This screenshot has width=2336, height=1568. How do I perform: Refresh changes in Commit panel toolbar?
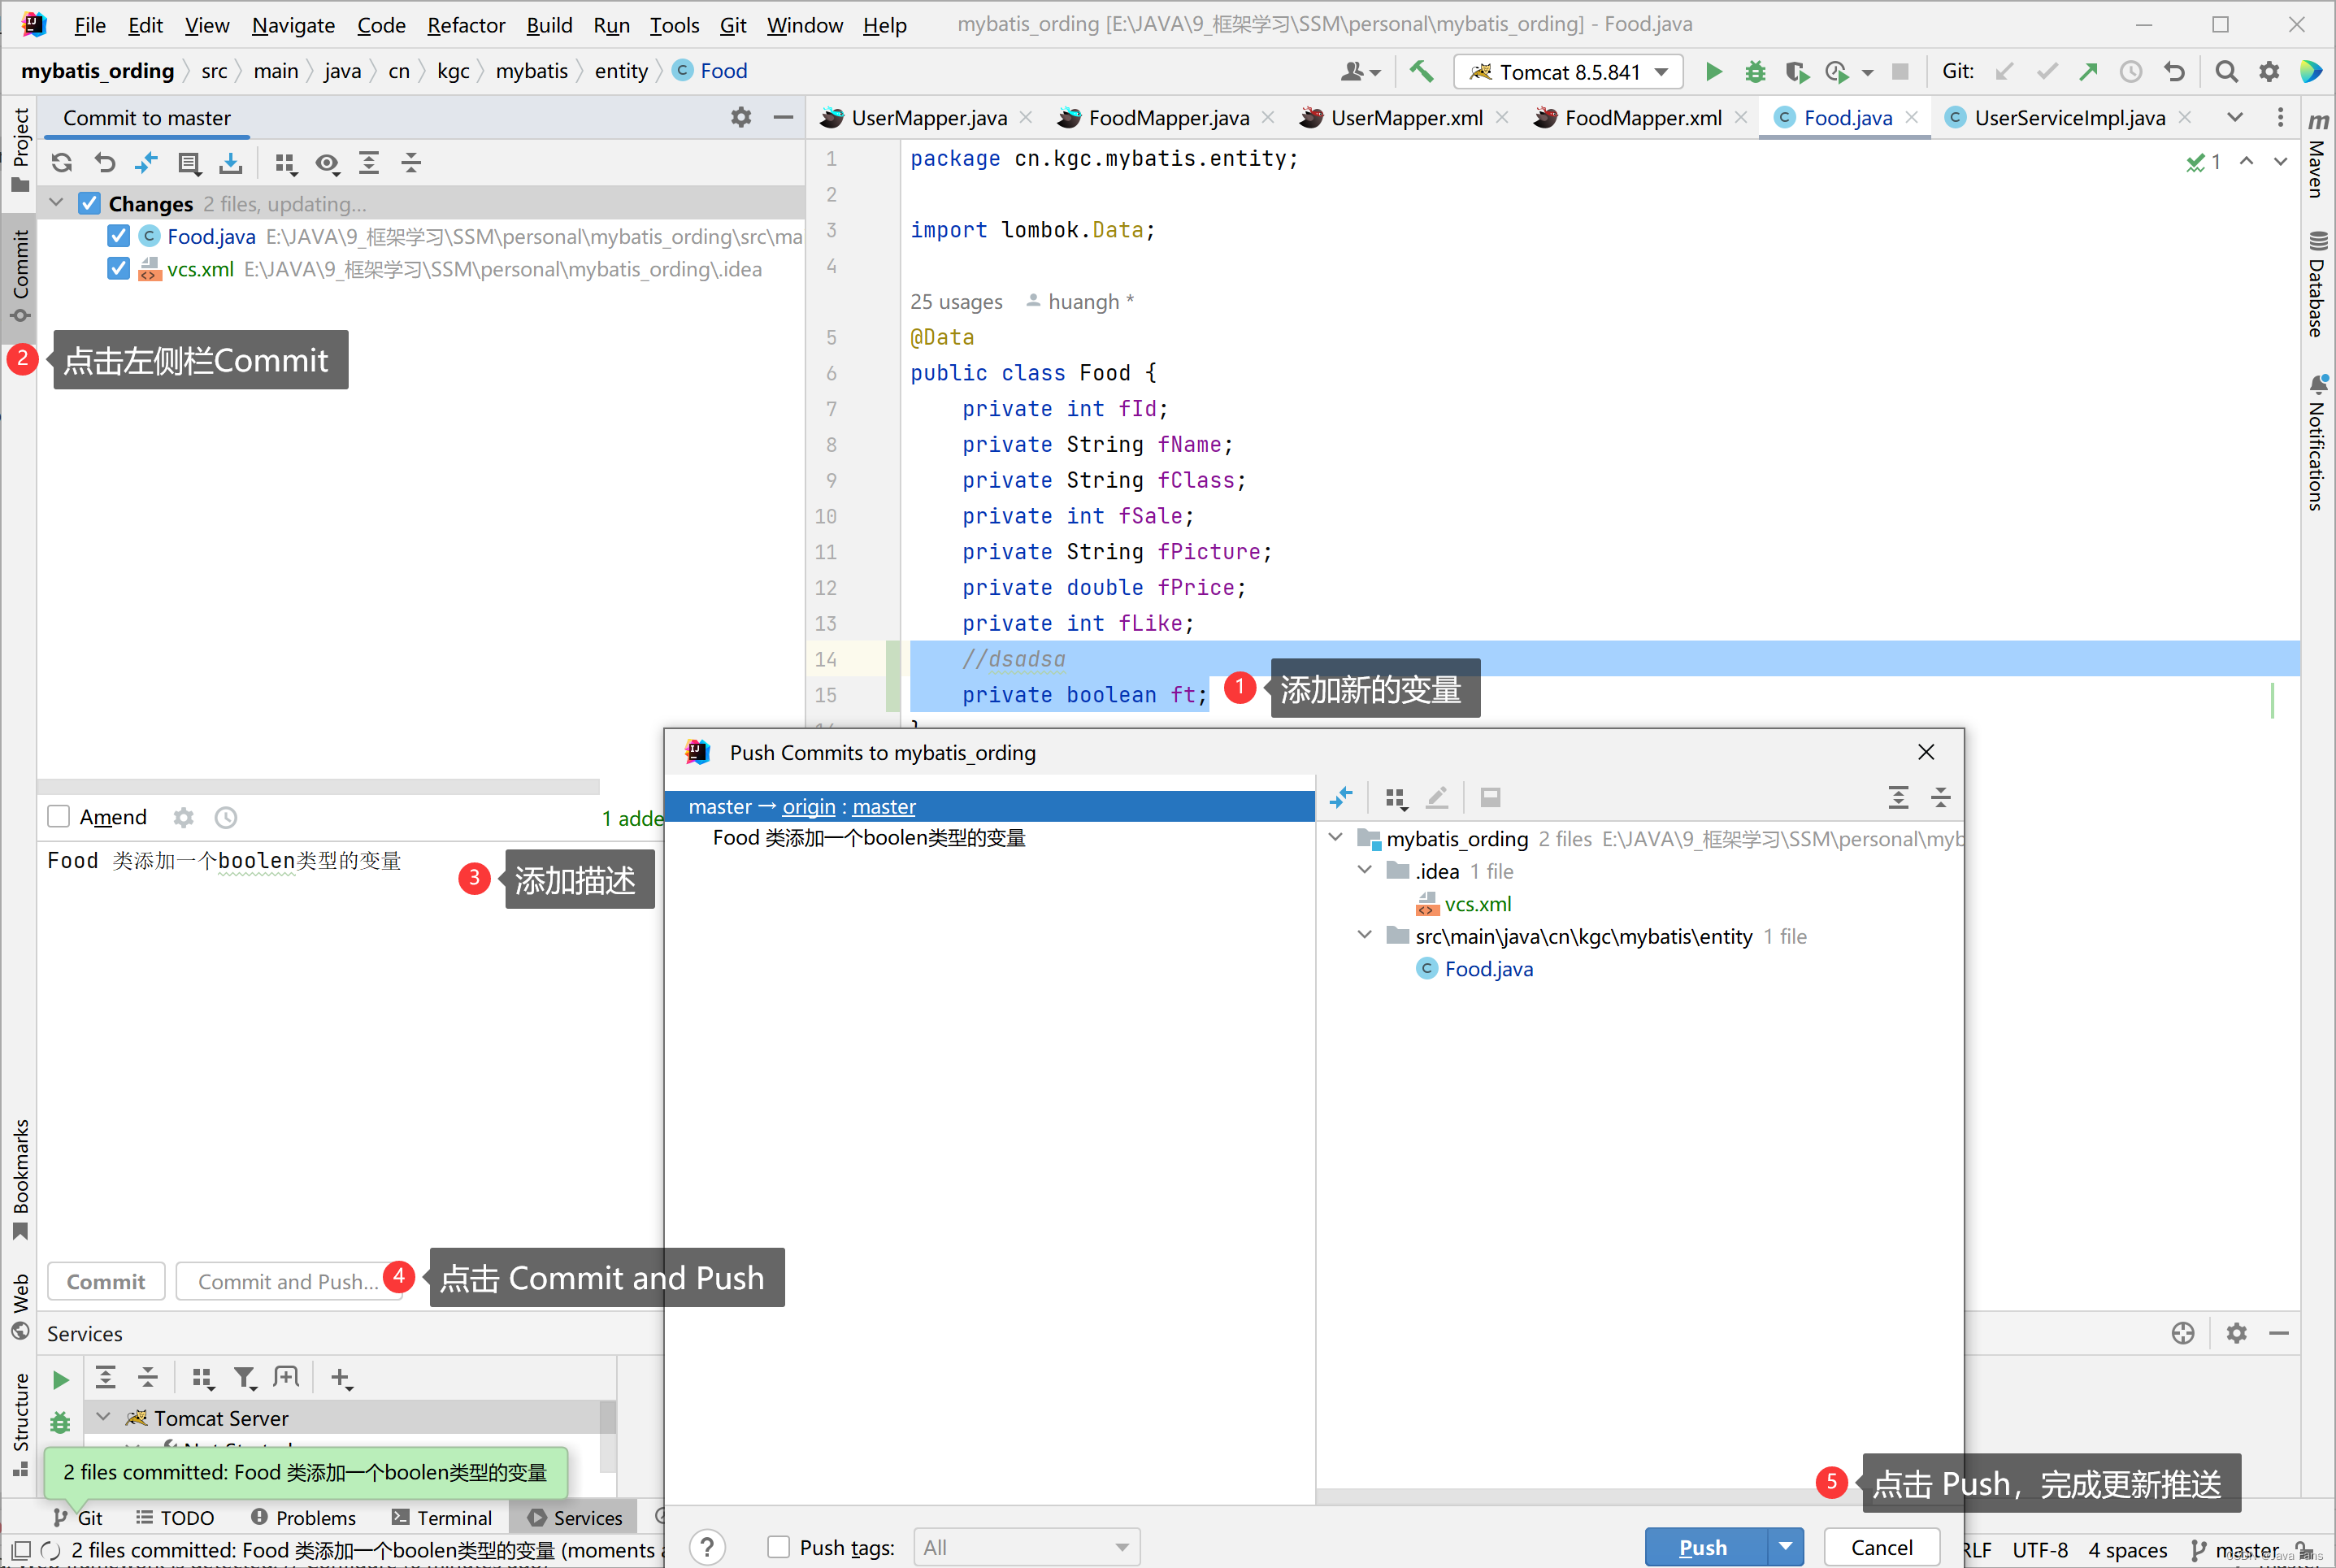pos(62,163)
